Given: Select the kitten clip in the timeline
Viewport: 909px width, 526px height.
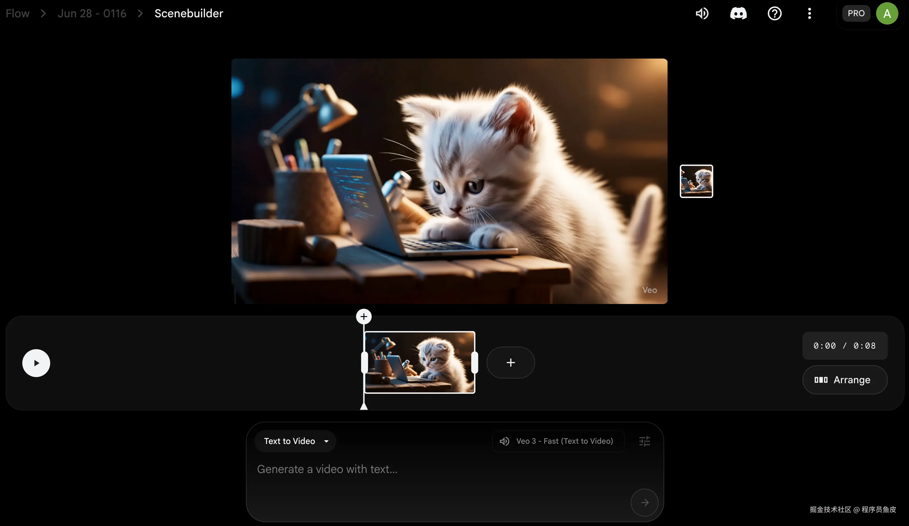Looking at the screenshot, I should pyautogui.click(x=420, y=362).
